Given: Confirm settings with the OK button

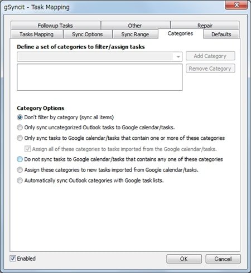Looking at the screenshot, I should point(184,259).
